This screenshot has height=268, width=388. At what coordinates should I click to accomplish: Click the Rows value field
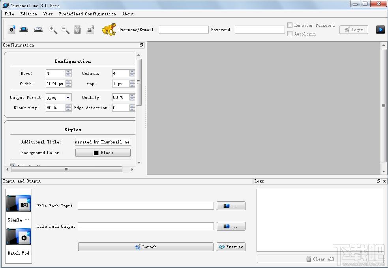(56, 73)
